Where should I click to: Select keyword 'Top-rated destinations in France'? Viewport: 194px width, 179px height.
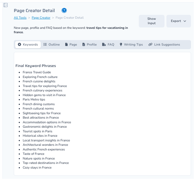(x=46, y=163)
